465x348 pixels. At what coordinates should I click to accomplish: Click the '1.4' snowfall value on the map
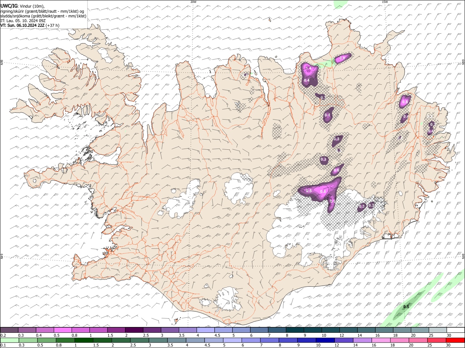point(309,69)
